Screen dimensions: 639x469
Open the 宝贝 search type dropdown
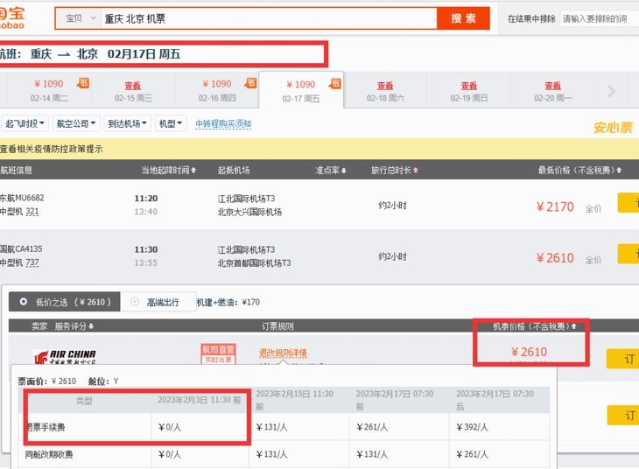coord(80,18)
